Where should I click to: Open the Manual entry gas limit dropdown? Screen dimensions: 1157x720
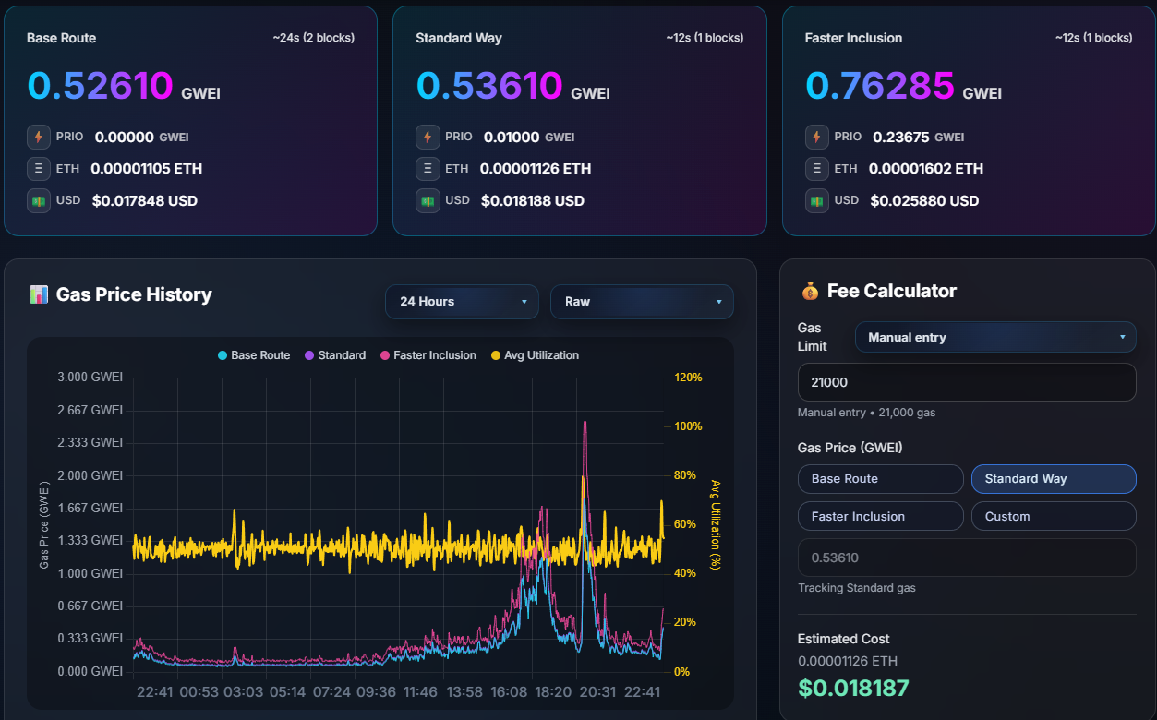point(995,337)
